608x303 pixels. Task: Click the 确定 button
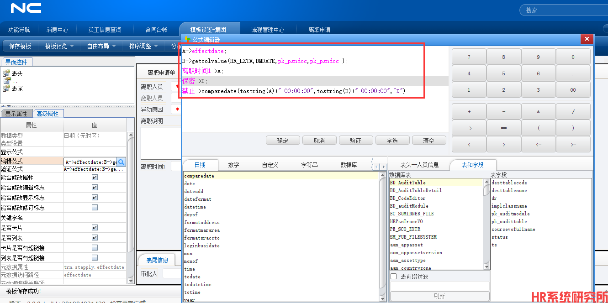tap(282, 141)
